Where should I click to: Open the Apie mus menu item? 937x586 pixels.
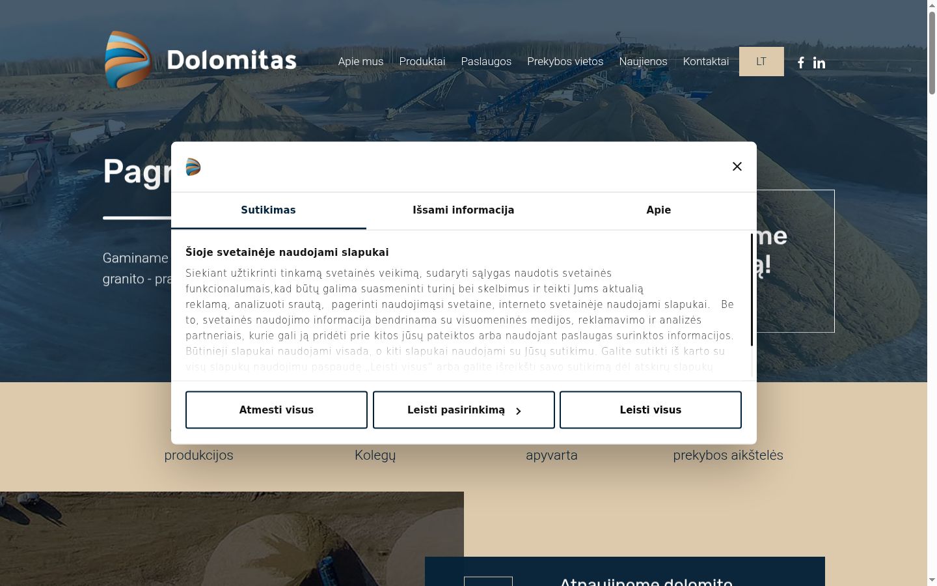coord(360,61)
